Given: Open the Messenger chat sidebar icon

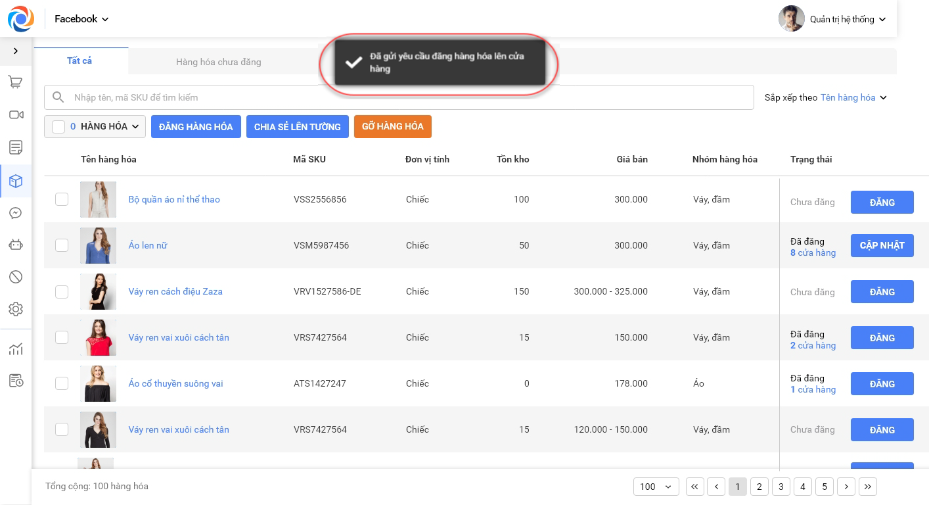Looking at the screenshot, I should point(16,213).
